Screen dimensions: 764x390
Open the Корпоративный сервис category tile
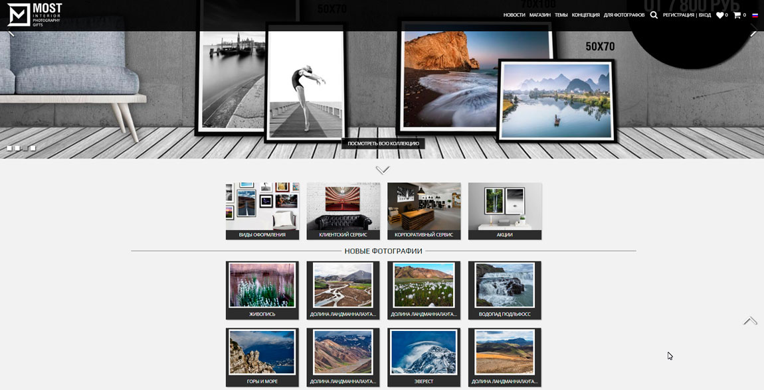[424, 211]
